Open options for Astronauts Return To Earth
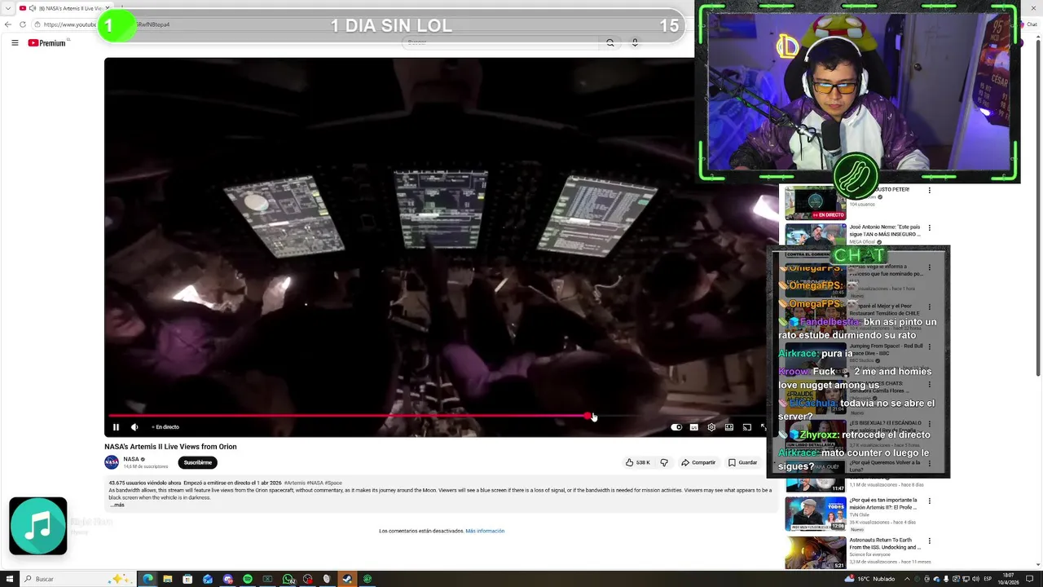 tap(929, 541)
